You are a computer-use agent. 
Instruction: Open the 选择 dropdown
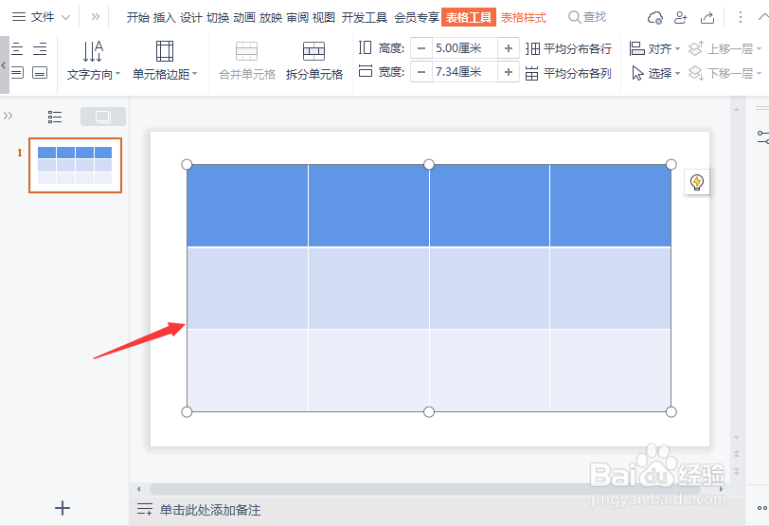(655, 74)
